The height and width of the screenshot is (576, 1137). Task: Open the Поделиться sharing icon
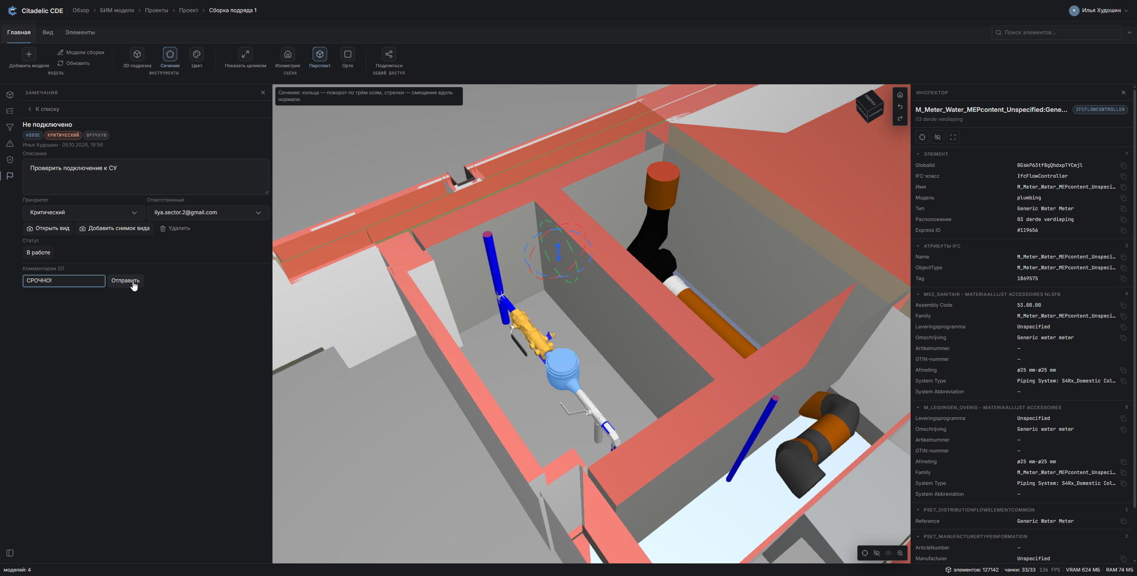tap(389, 54)
